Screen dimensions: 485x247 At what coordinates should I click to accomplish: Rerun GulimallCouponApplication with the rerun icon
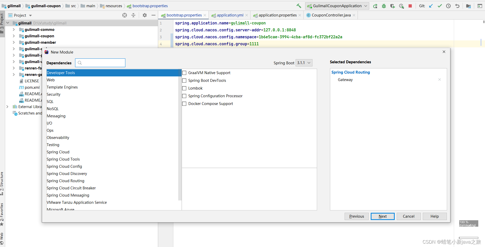click(x=375, y=6)
